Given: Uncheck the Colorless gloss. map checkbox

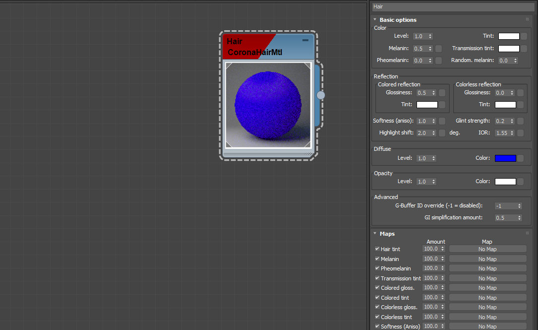Looking at the screenshot, I should click(x=377, y=307).
